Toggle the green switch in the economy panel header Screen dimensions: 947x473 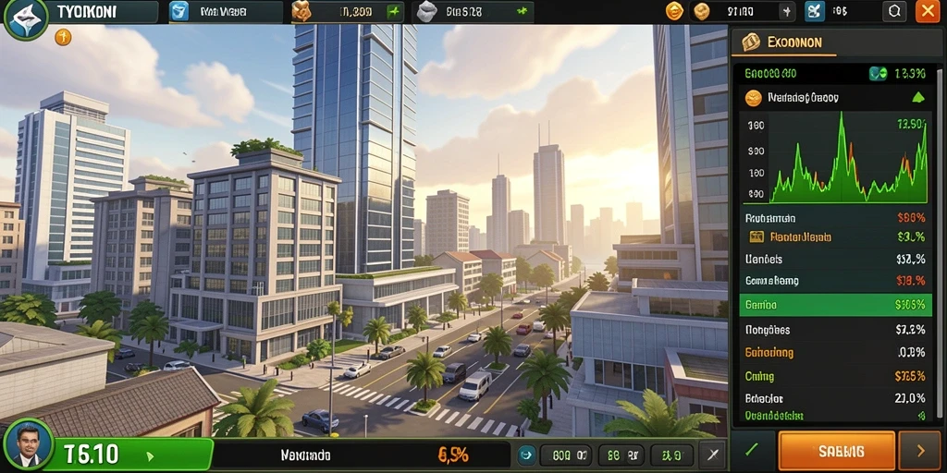878,74
